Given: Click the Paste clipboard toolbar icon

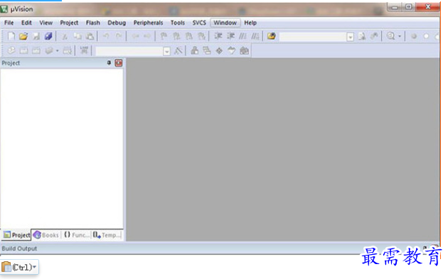Looking at the screenshot, I should pos(90,36).
